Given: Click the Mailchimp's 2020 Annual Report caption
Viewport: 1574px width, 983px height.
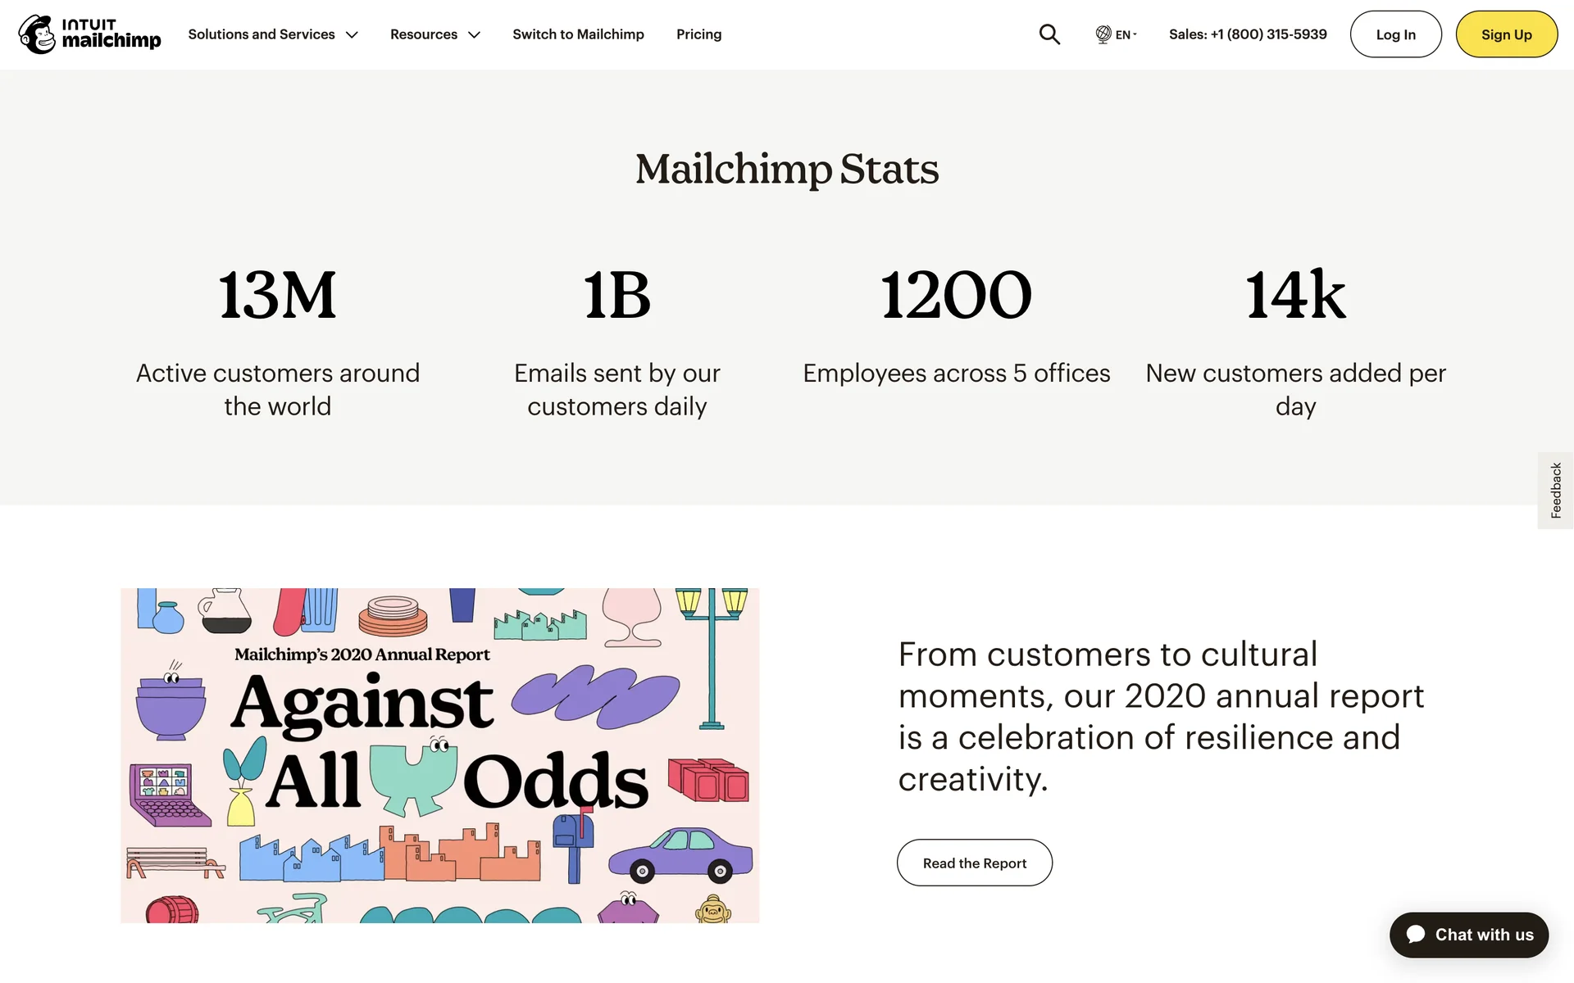Looking at the screenshot, I should click(x=362, y=655).
